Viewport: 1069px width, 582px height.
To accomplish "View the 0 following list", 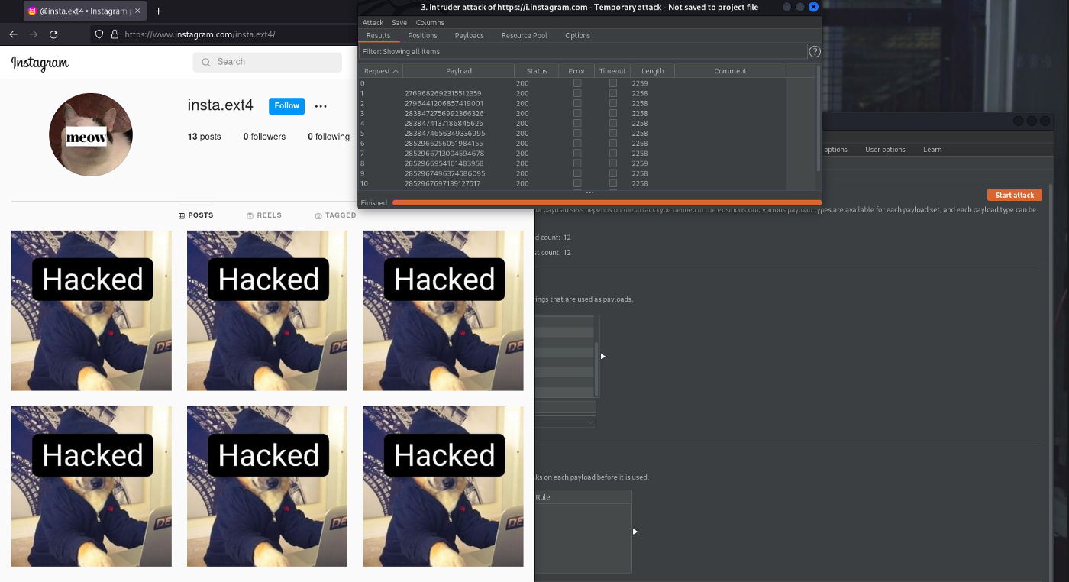I will [x=328, y=137].
